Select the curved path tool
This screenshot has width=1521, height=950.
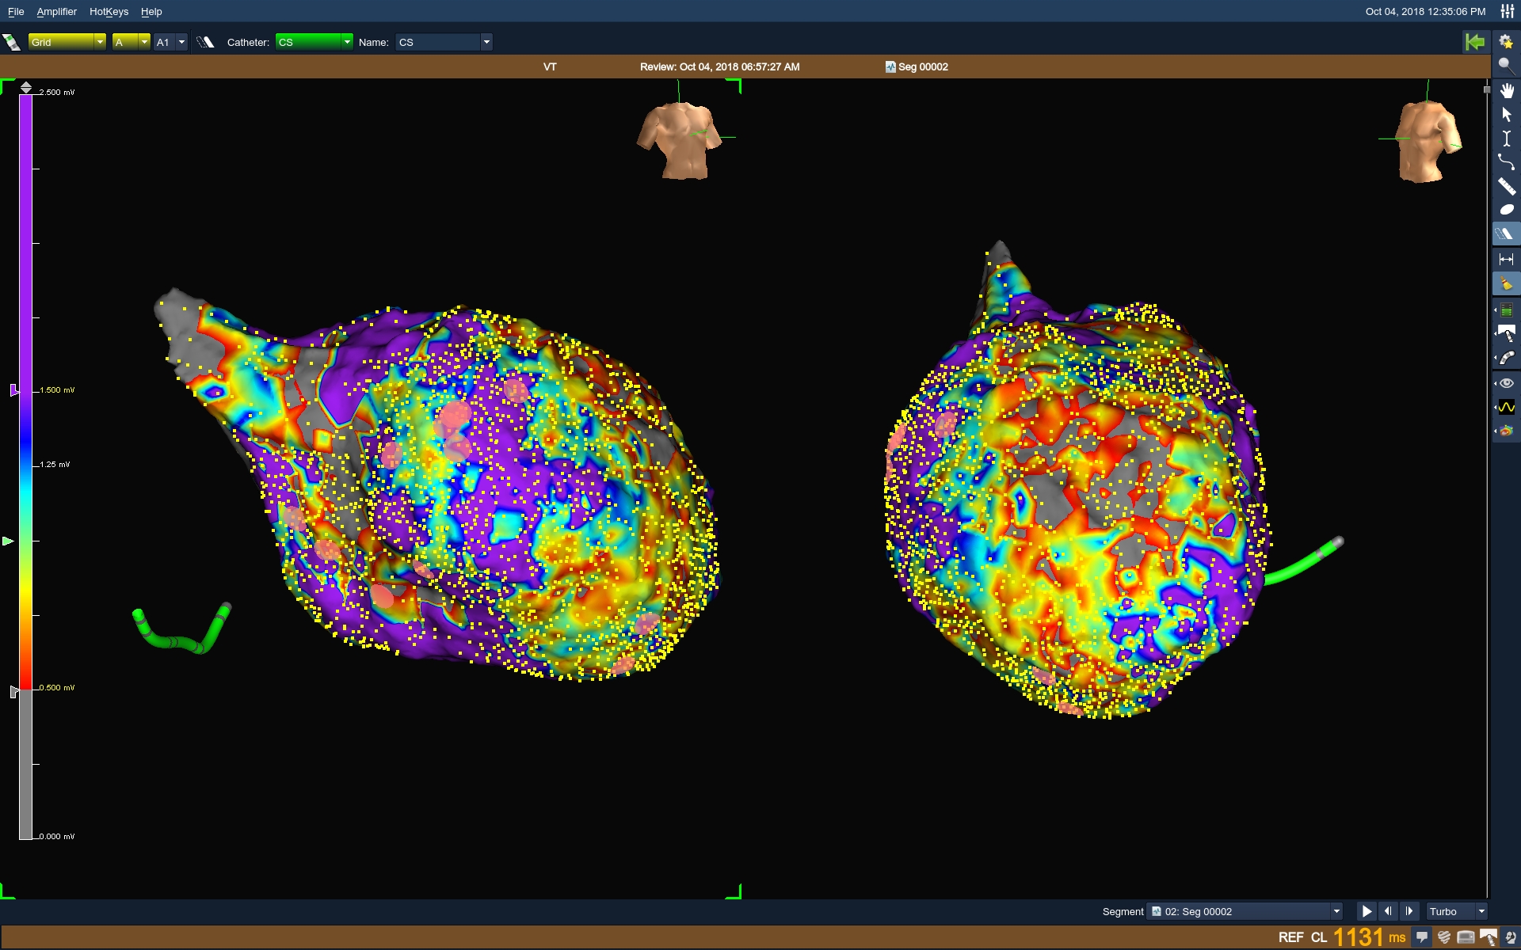[x=1506, y=162]
